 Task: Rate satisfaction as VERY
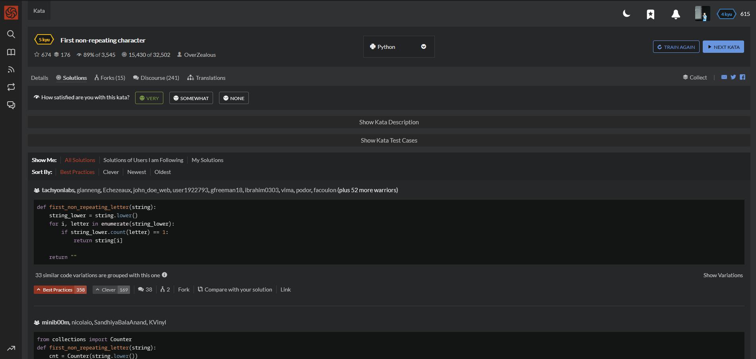point(149,98)
